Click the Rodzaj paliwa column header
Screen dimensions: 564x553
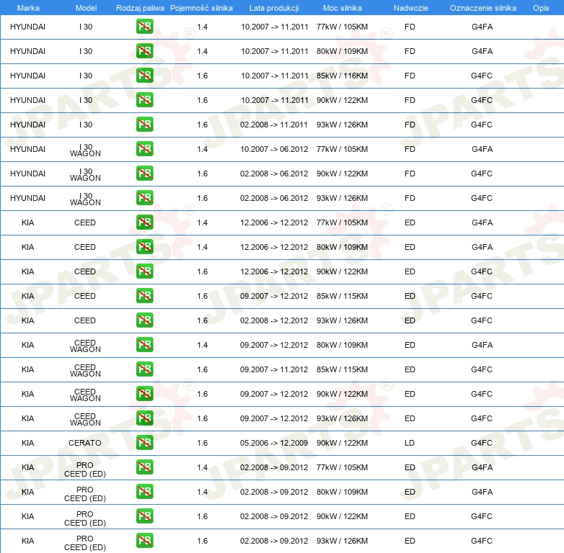(x=140, y=7)
